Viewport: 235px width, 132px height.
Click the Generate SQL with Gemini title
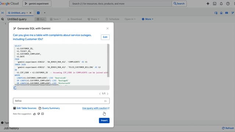click(34, 29)
